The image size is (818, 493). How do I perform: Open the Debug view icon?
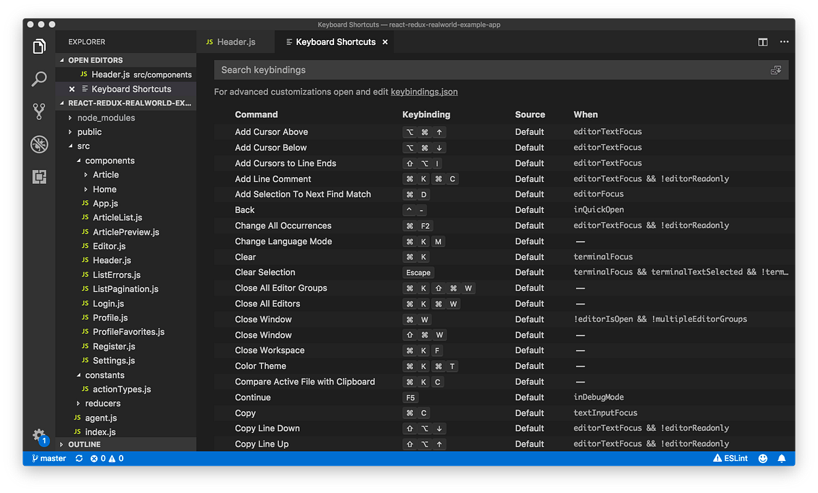click(x=39, y=144)
